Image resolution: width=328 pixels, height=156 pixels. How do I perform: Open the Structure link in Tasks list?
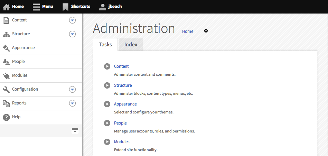pyautogui.click(x=123, y=85)
